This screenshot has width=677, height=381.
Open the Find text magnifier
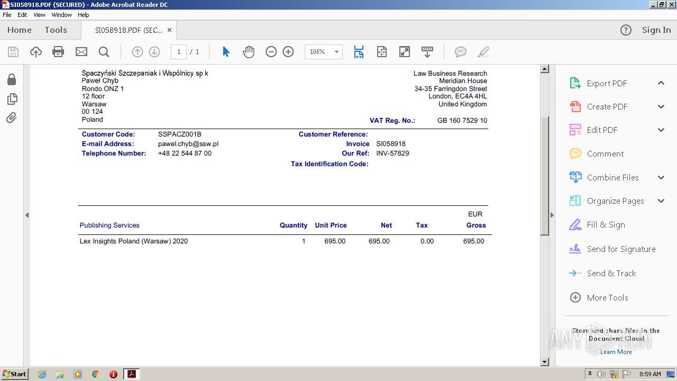[x=104, y=52]
